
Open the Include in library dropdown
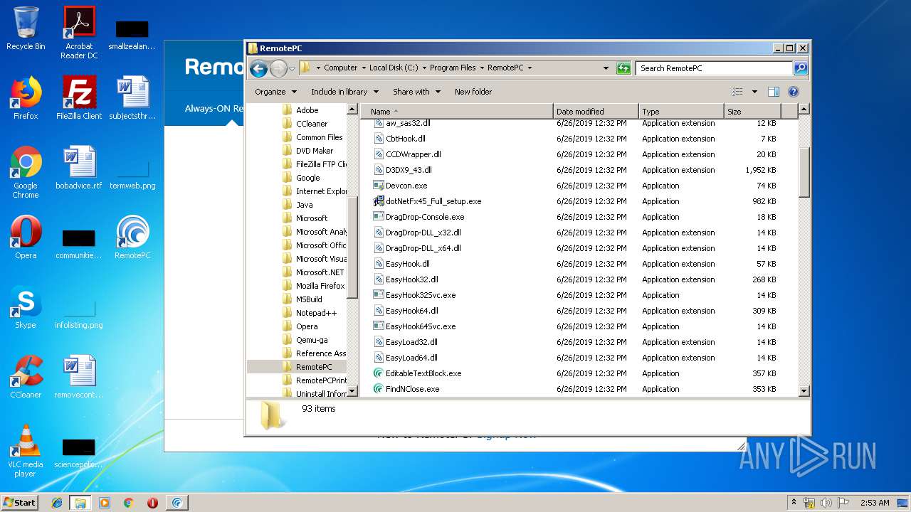click(x=344, y=92)
